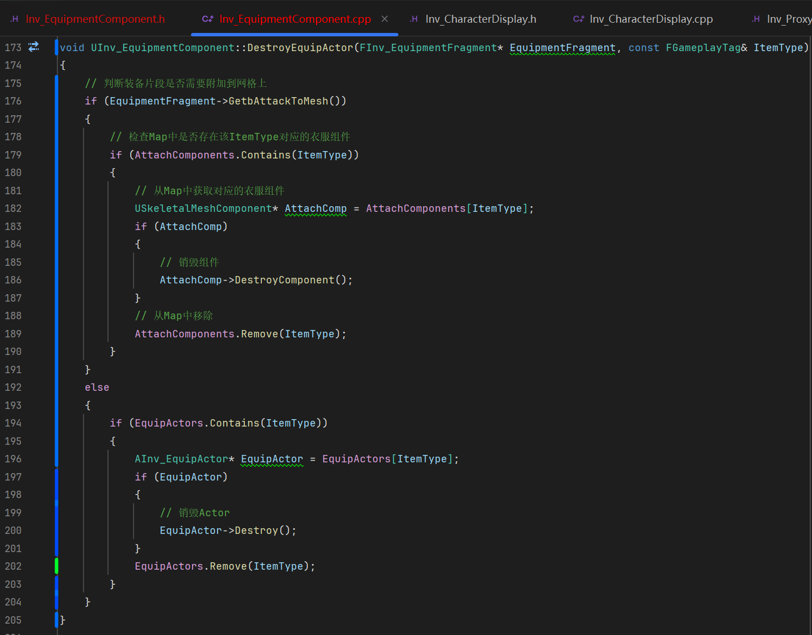Click the DestroyEquipActor function name
The image size is (812, 635).
pyautogui.click(x=300, y=48)
